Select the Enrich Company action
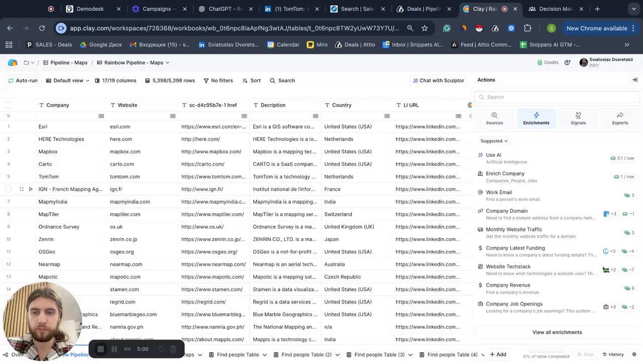Screen dimensions: 643x364 tap(557, 176)
